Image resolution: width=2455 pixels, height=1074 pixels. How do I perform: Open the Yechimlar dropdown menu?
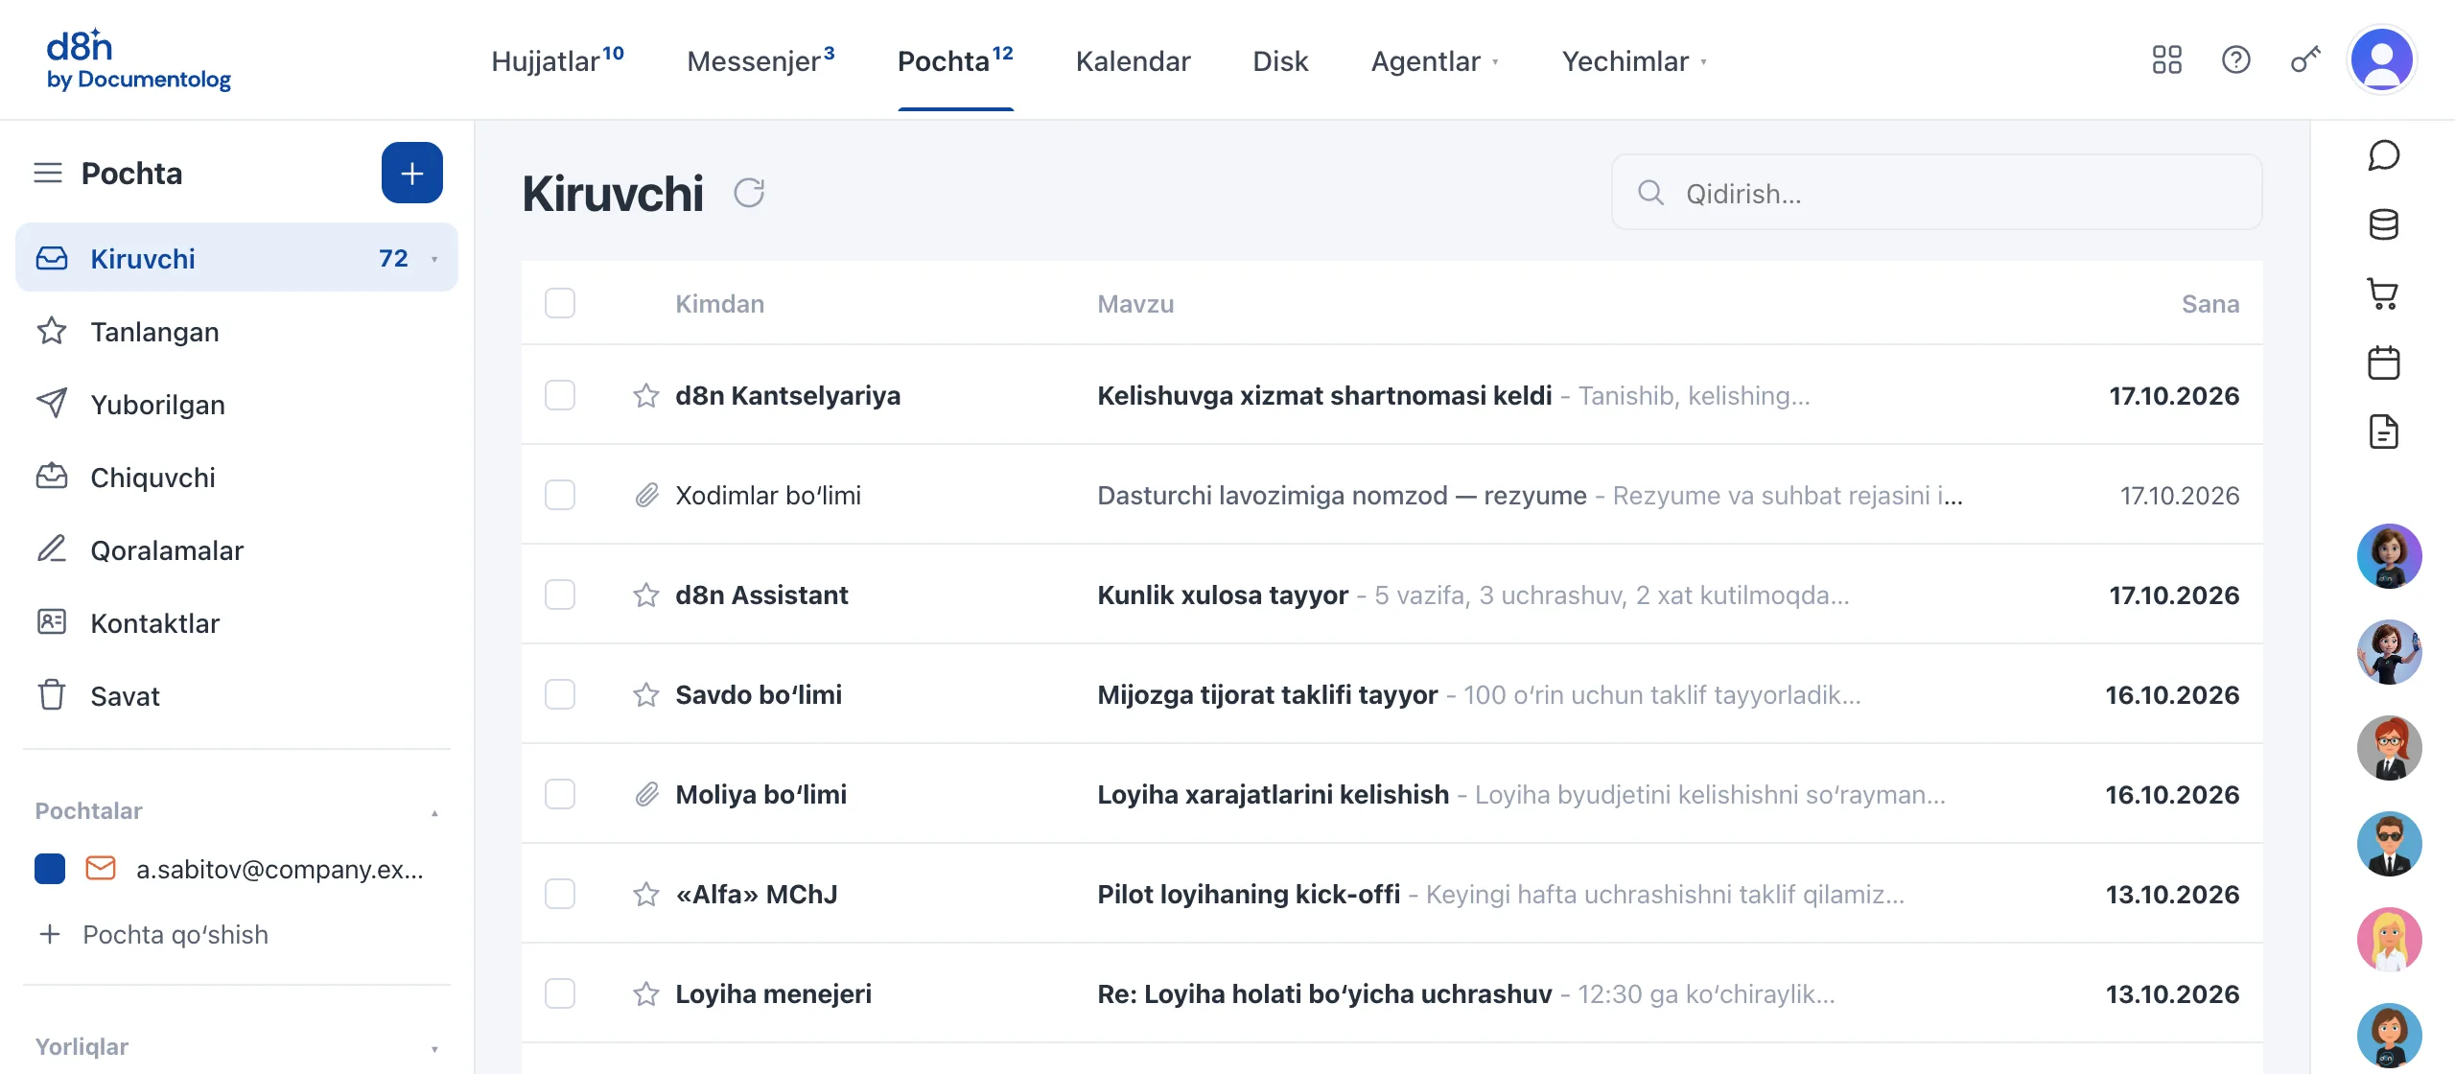[1634, 61]
